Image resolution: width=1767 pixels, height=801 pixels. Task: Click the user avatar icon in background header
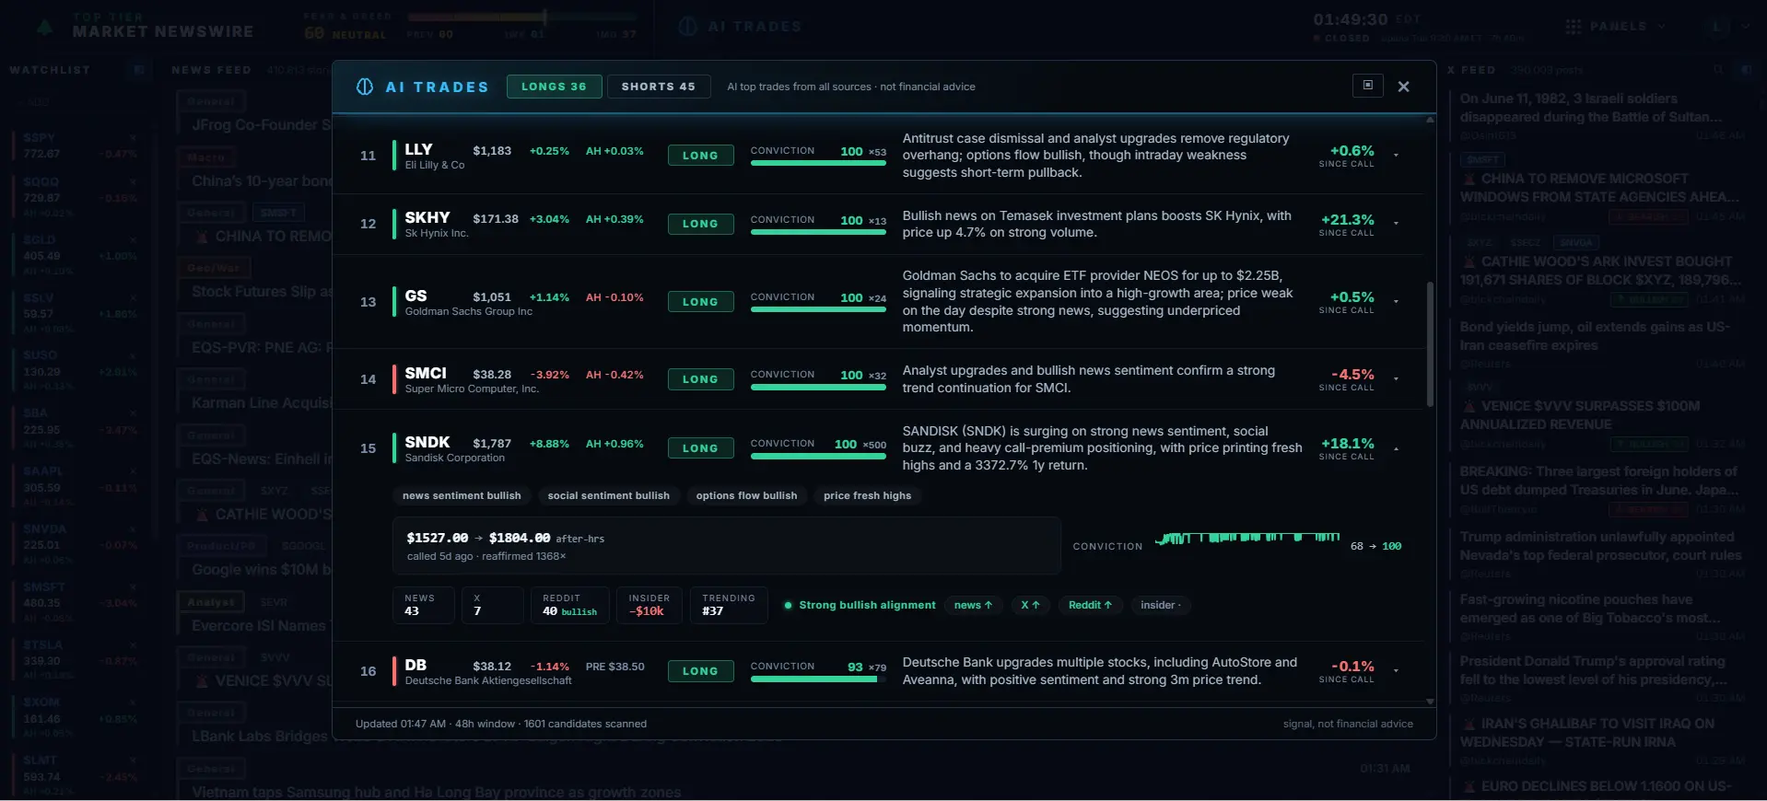[1715, 27]
